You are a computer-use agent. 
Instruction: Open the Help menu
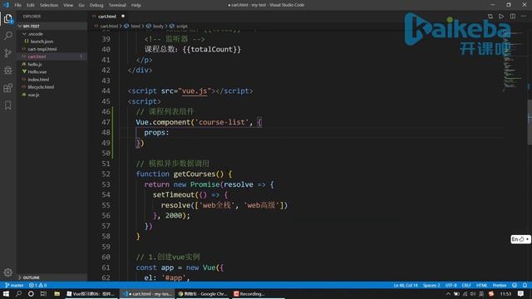coord(136,5)
